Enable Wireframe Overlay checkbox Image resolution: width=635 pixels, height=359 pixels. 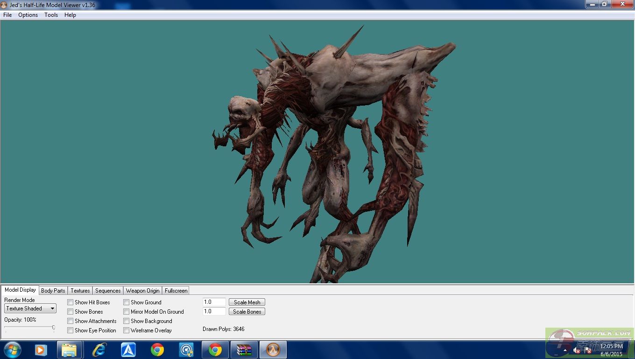127,330
